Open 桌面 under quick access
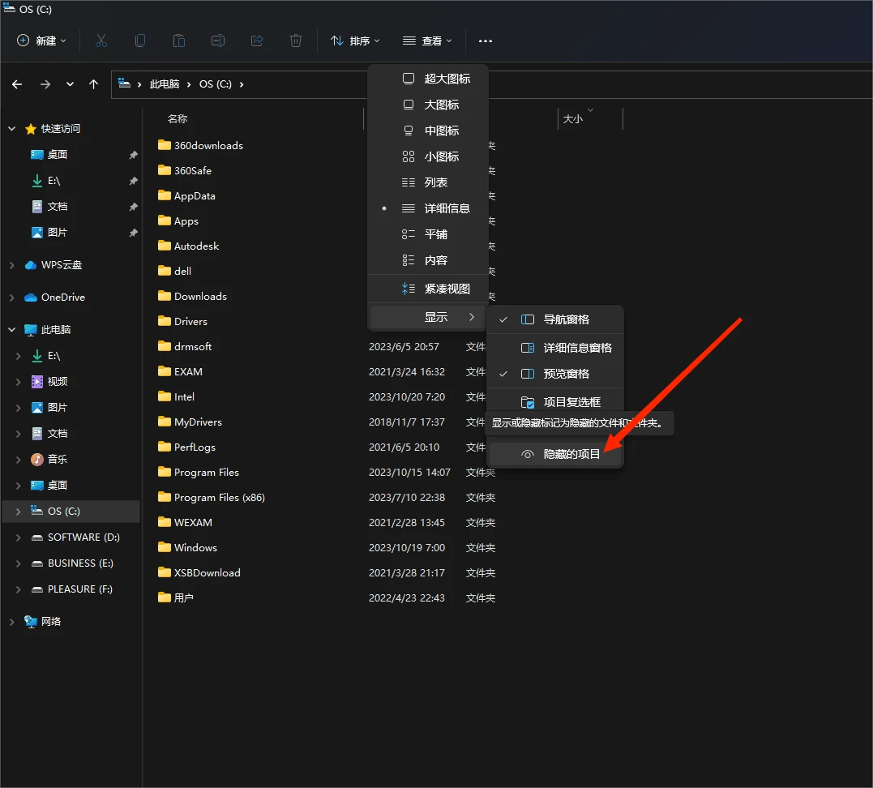 point(57,154)
